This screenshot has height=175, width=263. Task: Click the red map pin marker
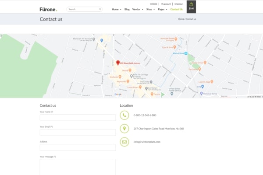[x=117, y=63]
